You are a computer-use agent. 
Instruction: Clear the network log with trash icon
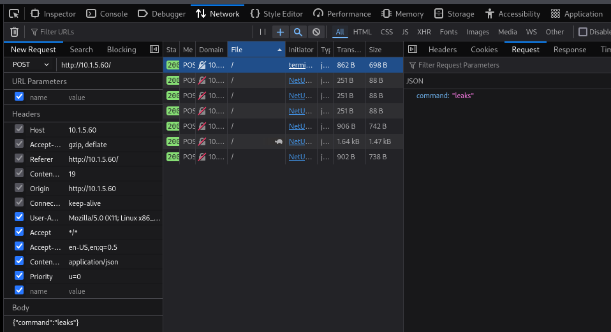tap(14, 32)
